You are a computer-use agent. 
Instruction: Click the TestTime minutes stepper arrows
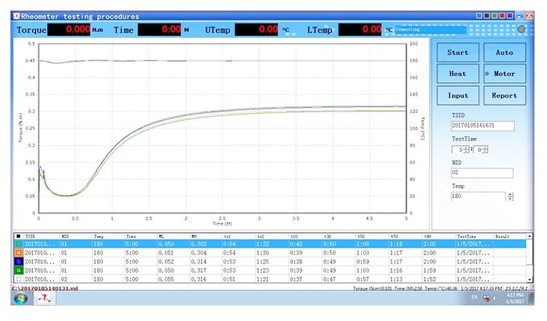pos(467,150)
